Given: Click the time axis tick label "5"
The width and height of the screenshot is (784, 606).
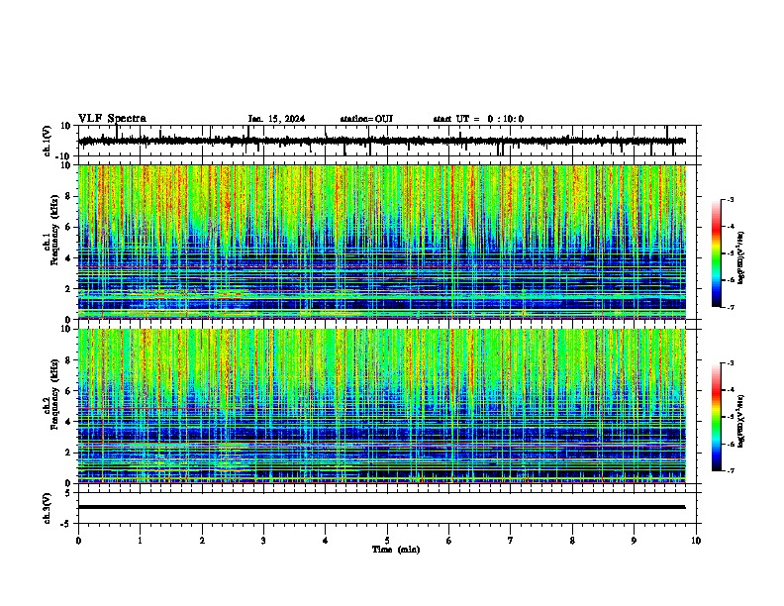Looking at the screenshot, I should [387, 541].
